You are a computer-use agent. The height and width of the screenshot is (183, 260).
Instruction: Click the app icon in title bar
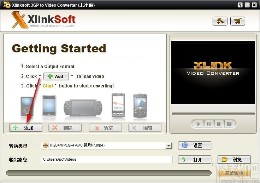[7, 5]
